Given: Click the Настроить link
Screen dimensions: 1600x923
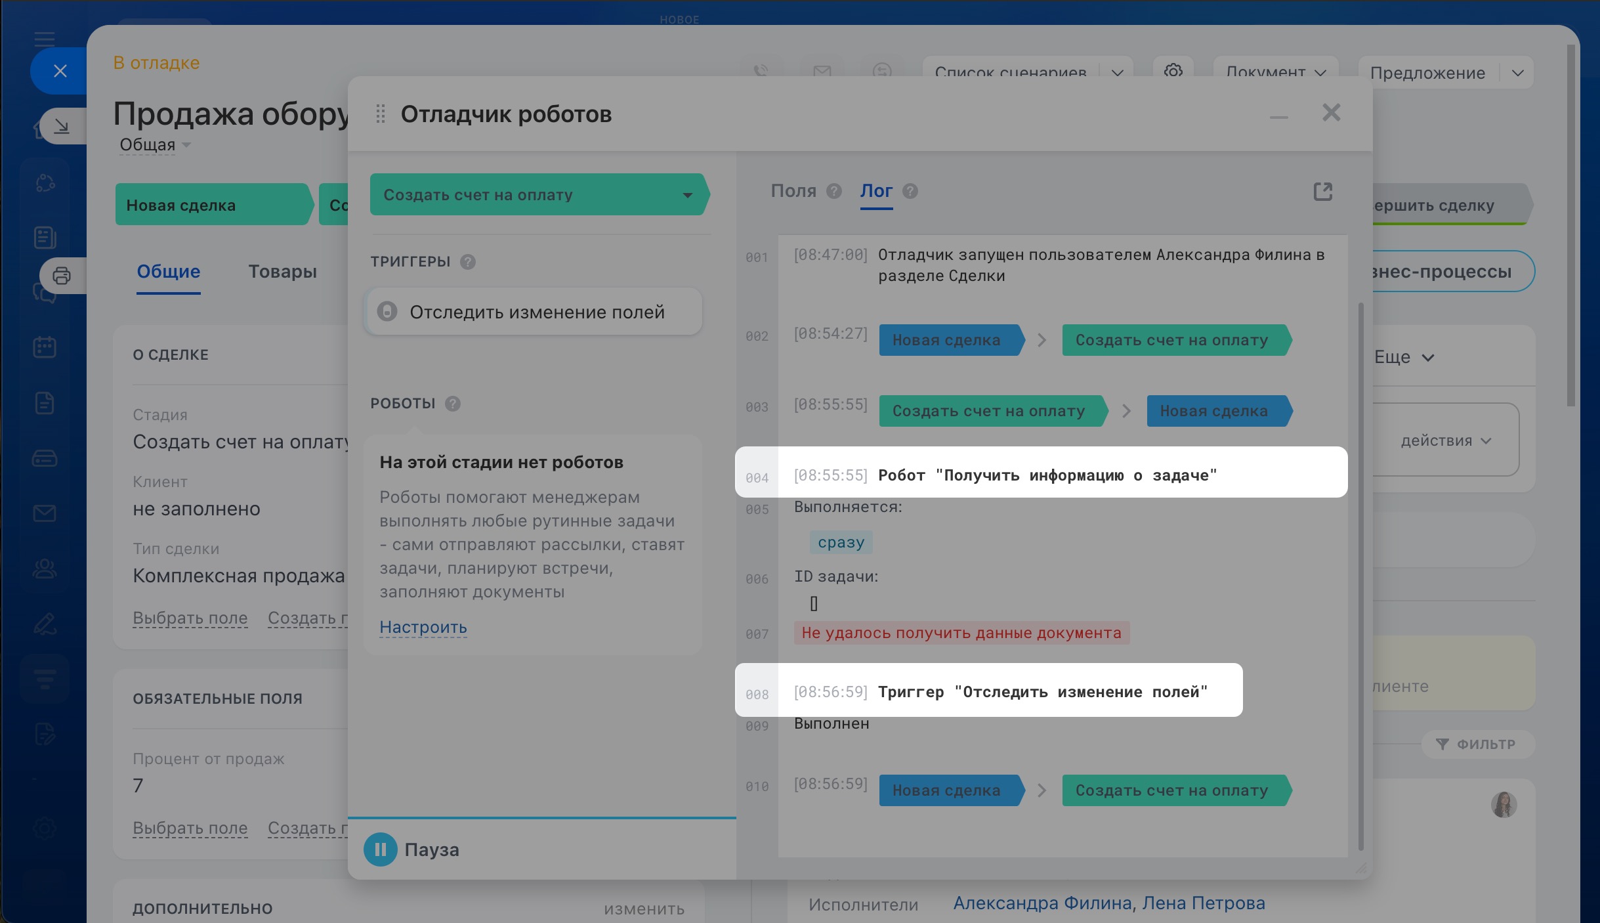Looking at the screenshot, I should pos(423,627).
